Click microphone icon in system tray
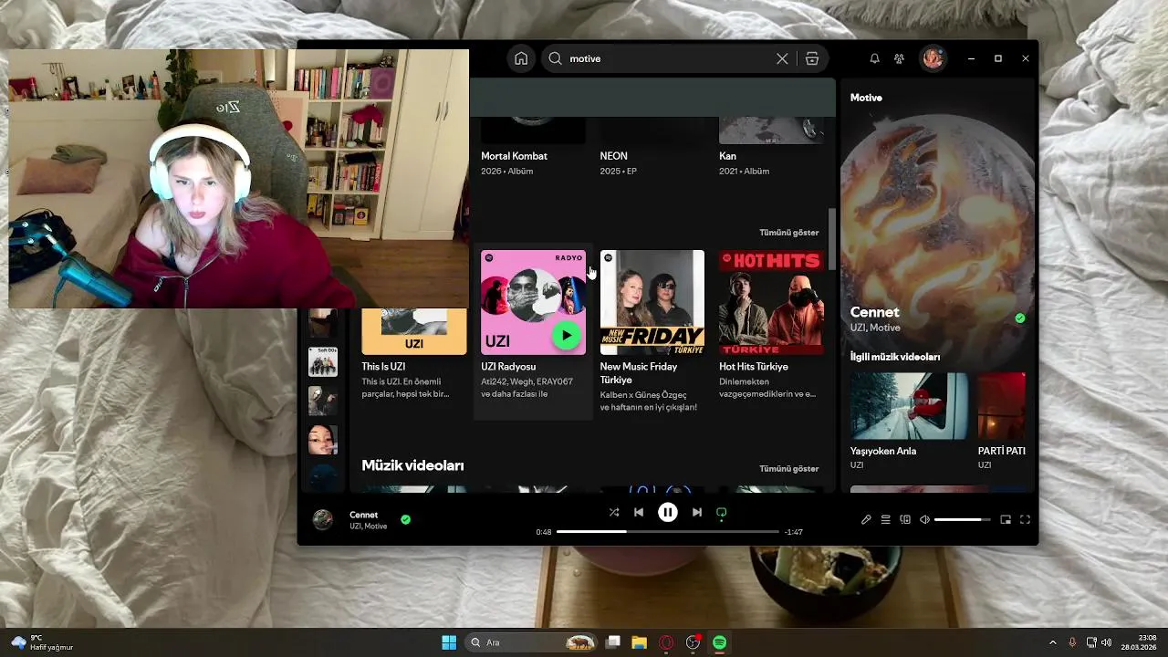The height and width of the screenshot is (657, 1168). tap(1072, 642)
